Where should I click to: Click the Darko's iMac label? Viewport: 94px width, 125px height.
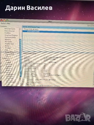[5, 23]
